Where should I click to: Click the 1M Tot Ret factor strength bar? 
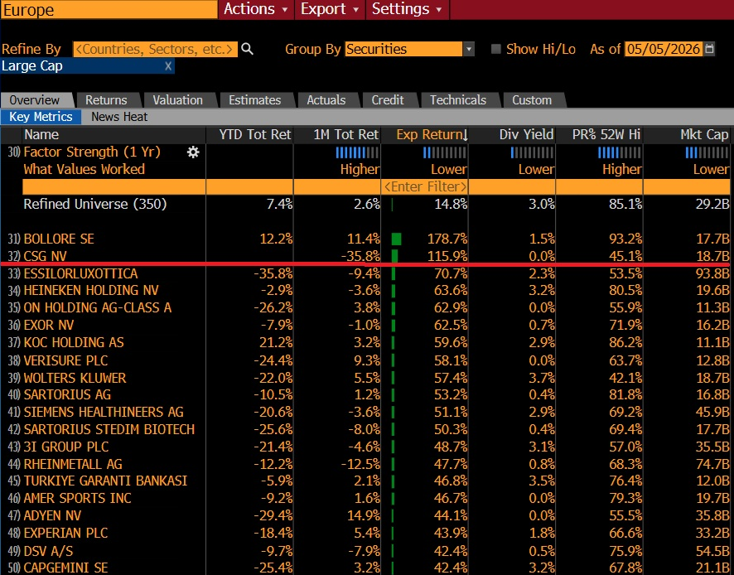coord(357,152)
